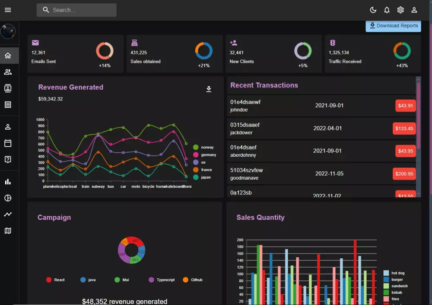Open the Geography Chart page
432x305 pixels.
click(x=8, y=230)
